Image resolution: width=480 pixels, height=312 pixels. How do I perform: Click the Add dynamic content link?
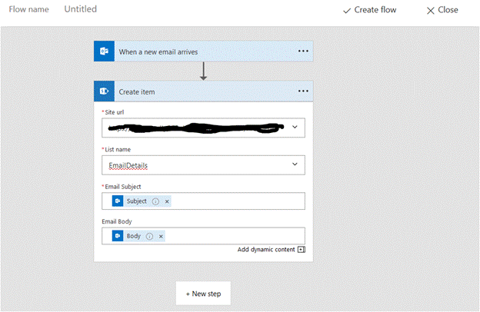[265, 250]
